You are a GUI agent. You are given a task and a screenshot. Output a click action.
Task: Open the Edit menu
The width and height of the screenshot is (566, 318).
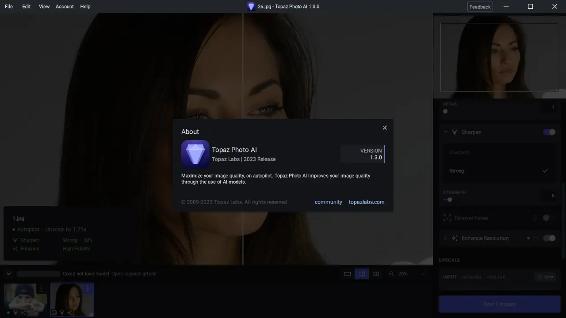(x=27, y=7)
